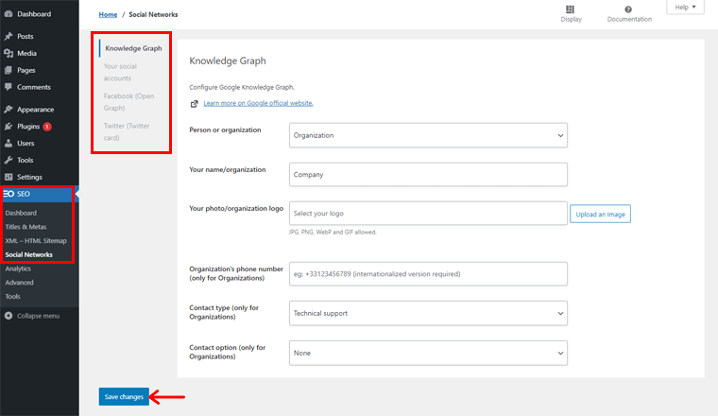Open Posts in the sidebar menu
This screenshot has height=416, width=718.
(x=26, y=36)
